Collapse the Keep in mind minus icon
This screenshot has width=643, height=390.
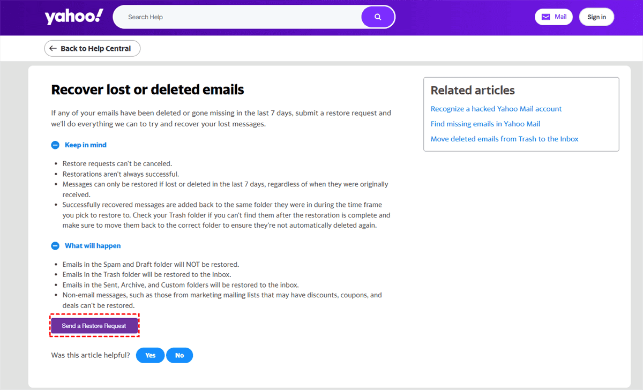tap(55, 145)
